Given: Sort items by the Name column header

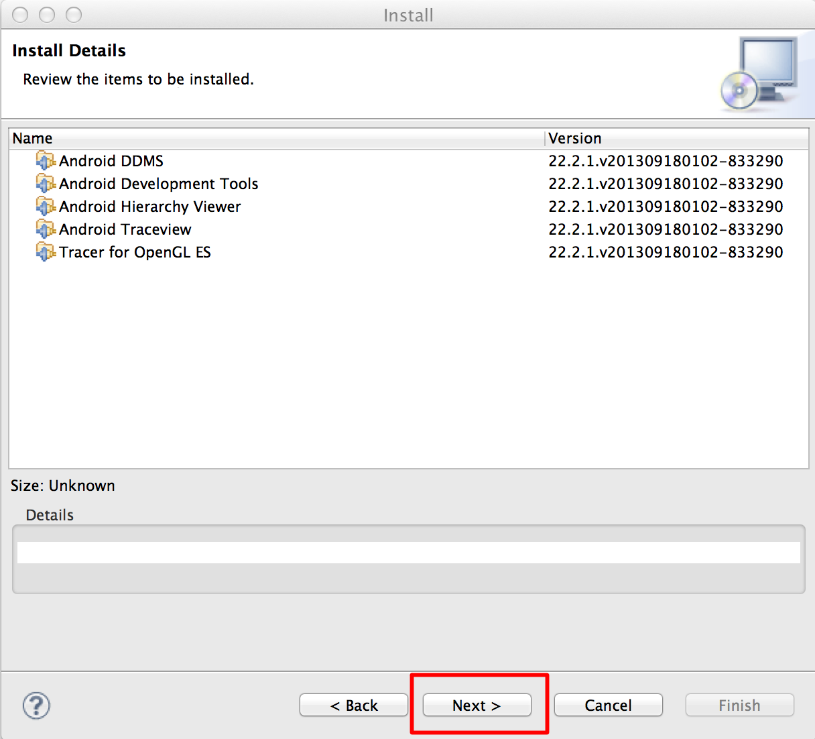Looking at the screenshot, I should tap(277, 138).
